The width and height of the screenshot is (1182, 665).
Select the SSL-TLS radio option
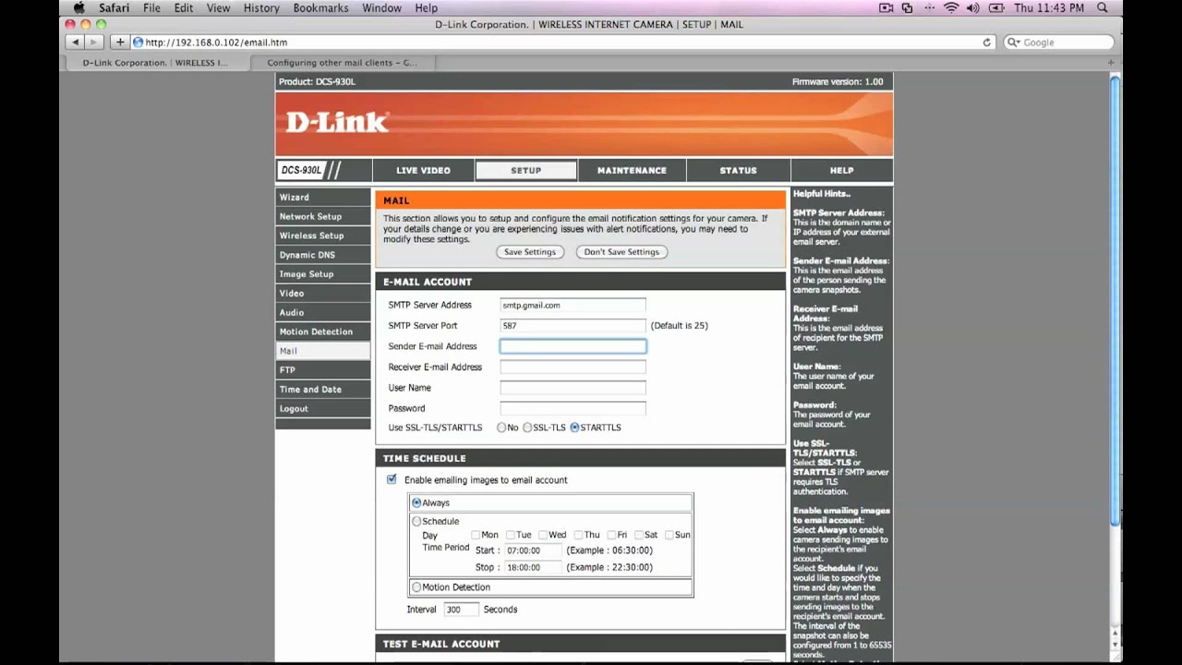pyautogui.click(x=527, y=428)
